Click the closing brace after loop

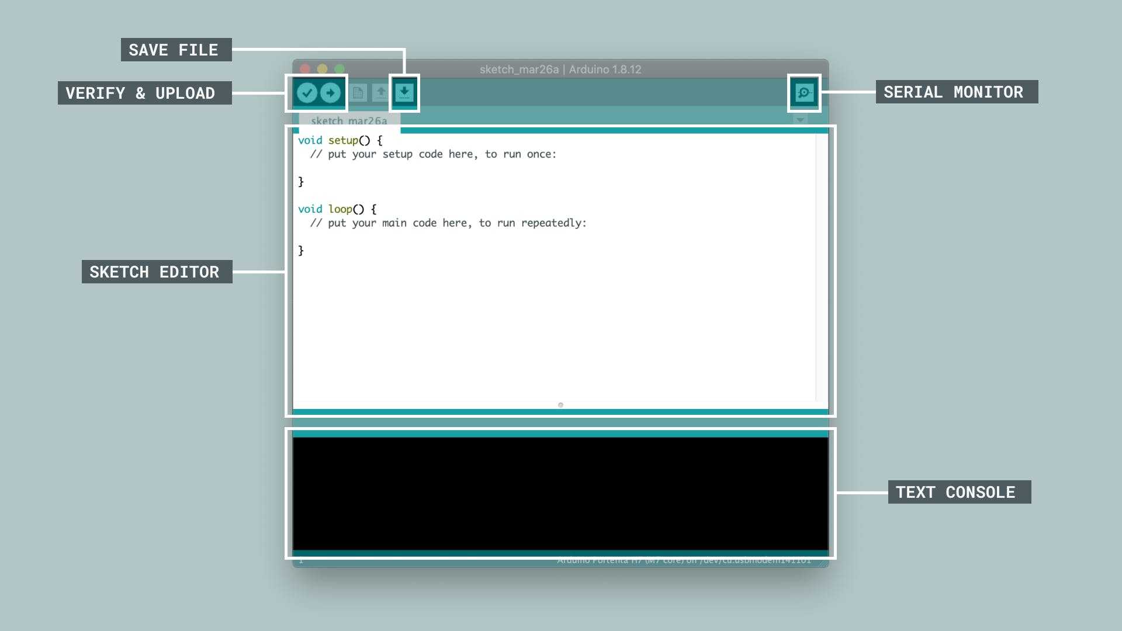301,251
